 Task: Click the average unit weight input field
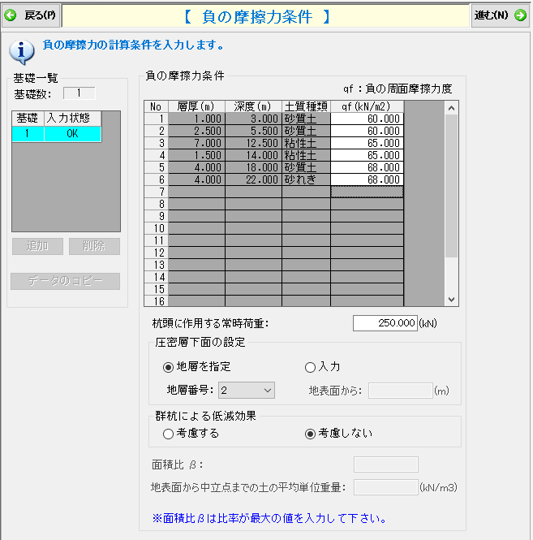coord(385,487)
